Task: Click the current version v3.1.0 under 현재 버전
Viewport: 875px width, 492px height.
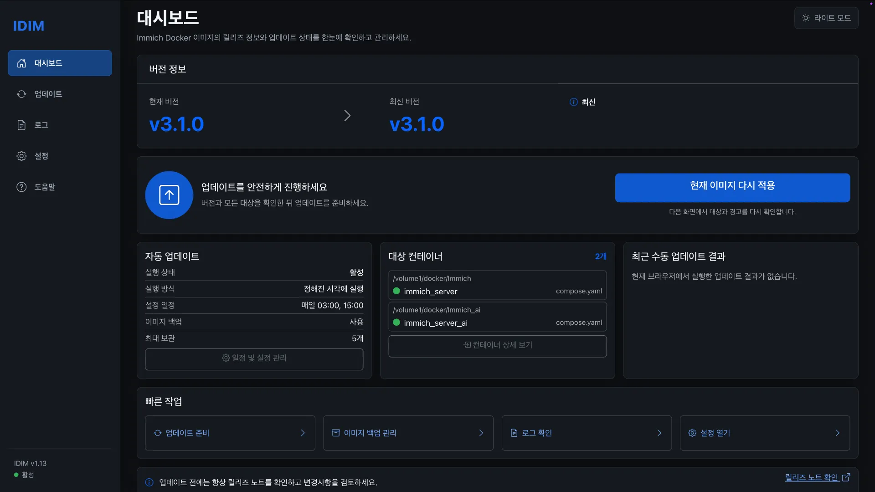Action: (x=176, y=124)
